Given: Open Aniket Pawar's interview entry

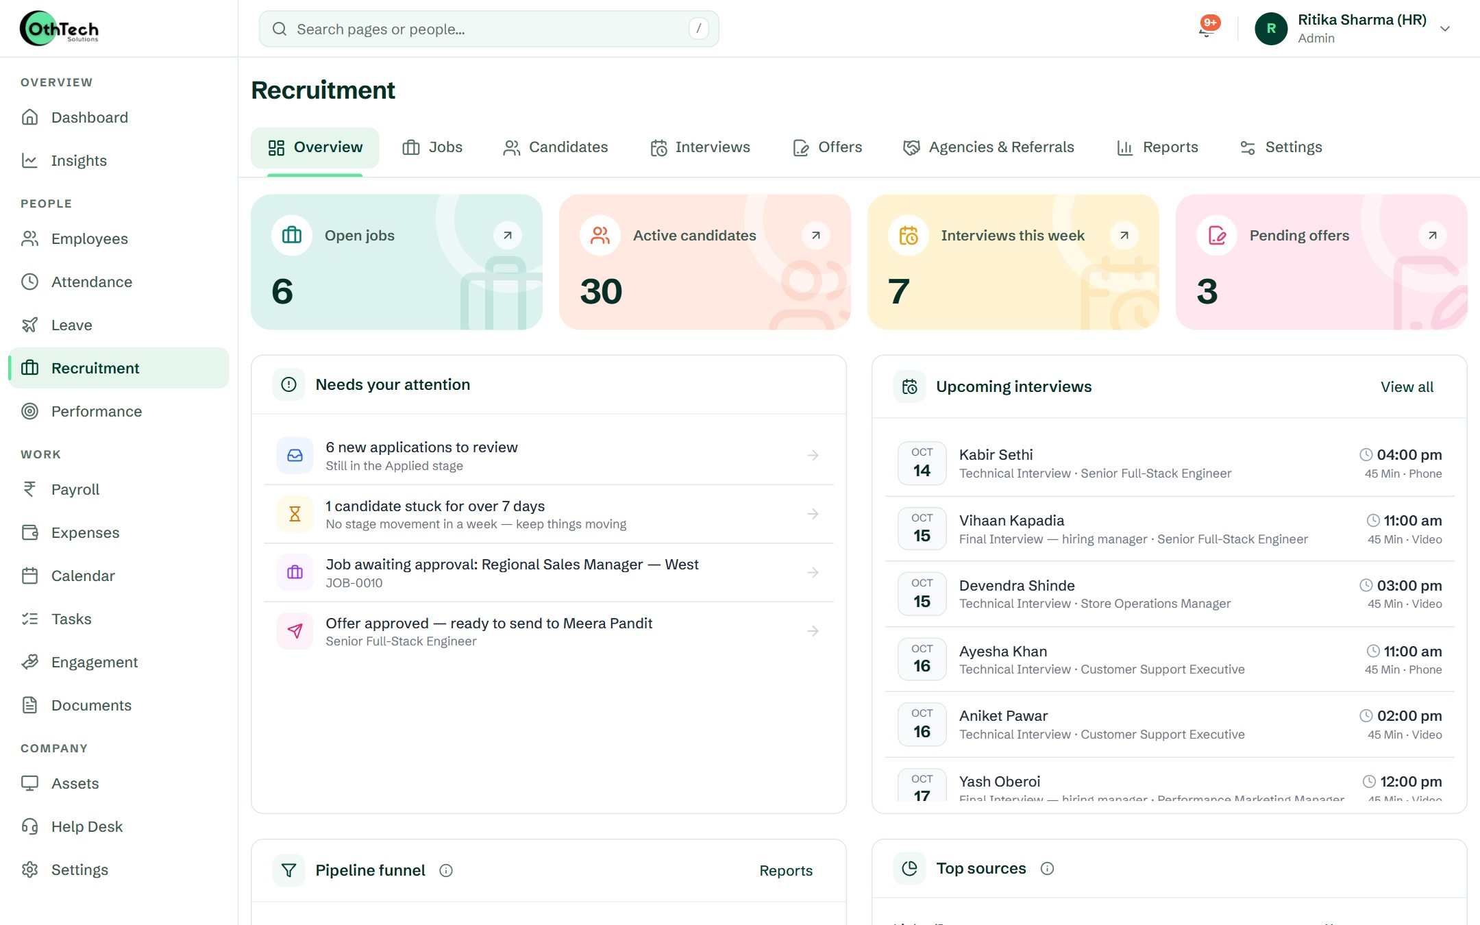Looking at the screenshot, I should [x=1170, y=724].
